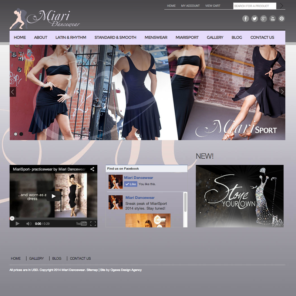Click Facebook post photo thumbnail
296x296 pixels.
pyautogui.click(x=148, y=220)
